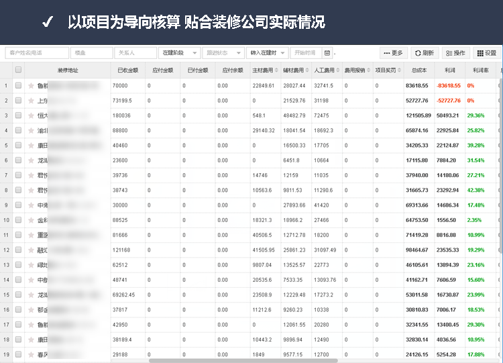Click the 装修地址 column header
The width and height of the screenshot is (503, 363).
68,70
